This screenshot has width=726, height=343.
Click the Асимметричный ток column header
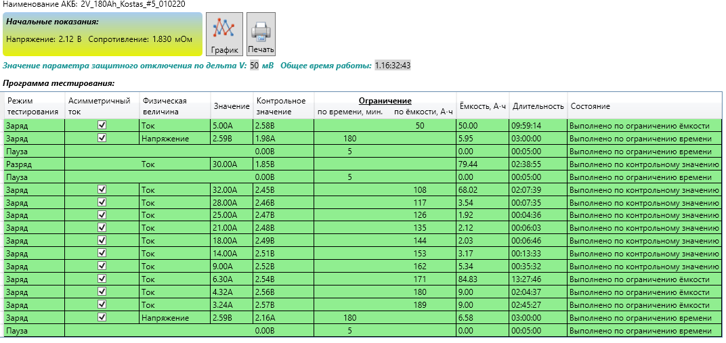pyautogui.click(x=102, y=106)
